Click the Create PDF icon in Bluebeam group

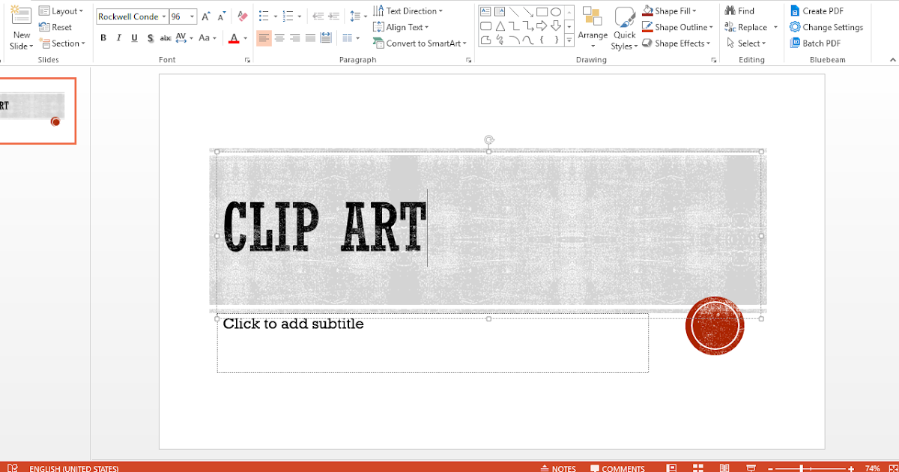coord(796,10)
